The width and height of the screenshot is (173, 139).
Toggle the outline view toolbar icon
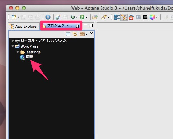point(117,17)
